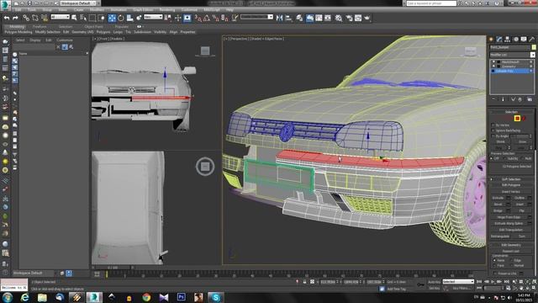The image size is (538, 303).
Task: Click the Unlink Selection tool
Action: (x=35, y=18)
